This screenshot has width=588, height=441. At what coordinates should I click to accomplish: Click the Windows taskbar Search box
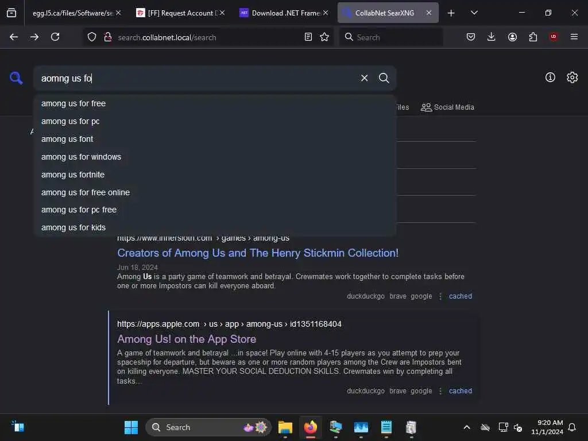pos(208,427)
